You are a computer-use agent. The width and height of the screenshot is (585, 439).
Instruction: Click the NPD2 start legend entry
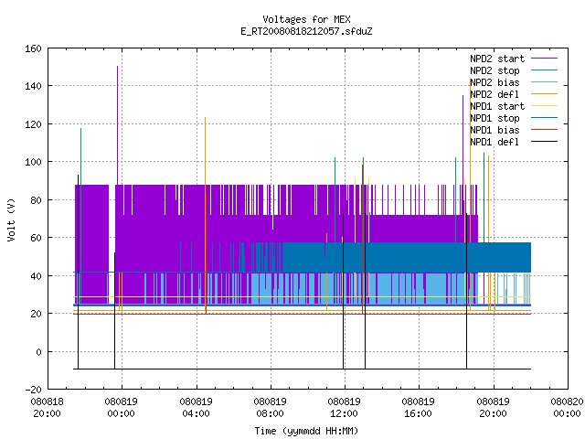coord(514,59)
